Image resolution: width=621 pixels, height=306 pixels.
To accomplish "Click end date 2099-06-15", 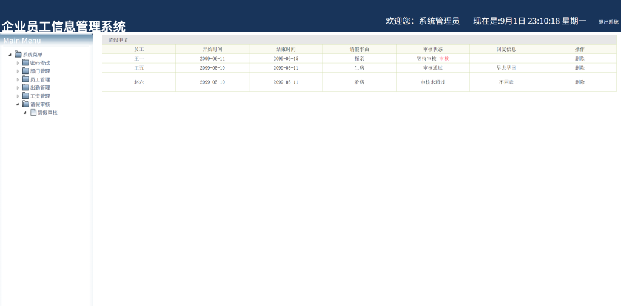I will pos(286,59).
